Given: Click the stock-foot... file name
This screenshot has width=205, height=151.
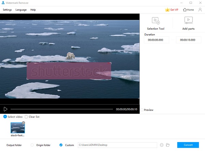Looking at the screenshot, I should [x=17, y=135].
